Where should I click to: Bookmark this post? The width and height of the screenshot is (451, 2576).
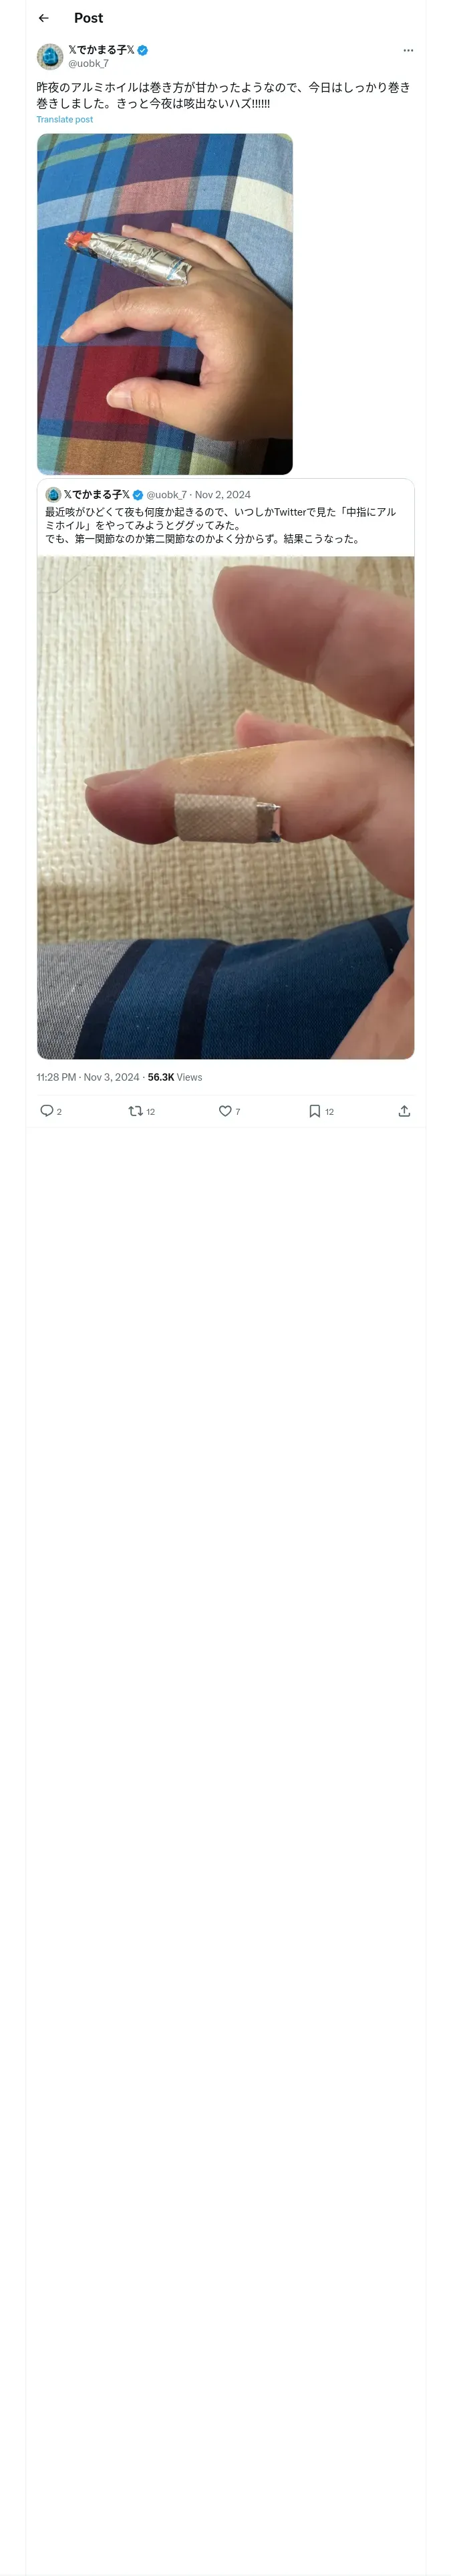pyautogui.click(x=315, y=1111)
